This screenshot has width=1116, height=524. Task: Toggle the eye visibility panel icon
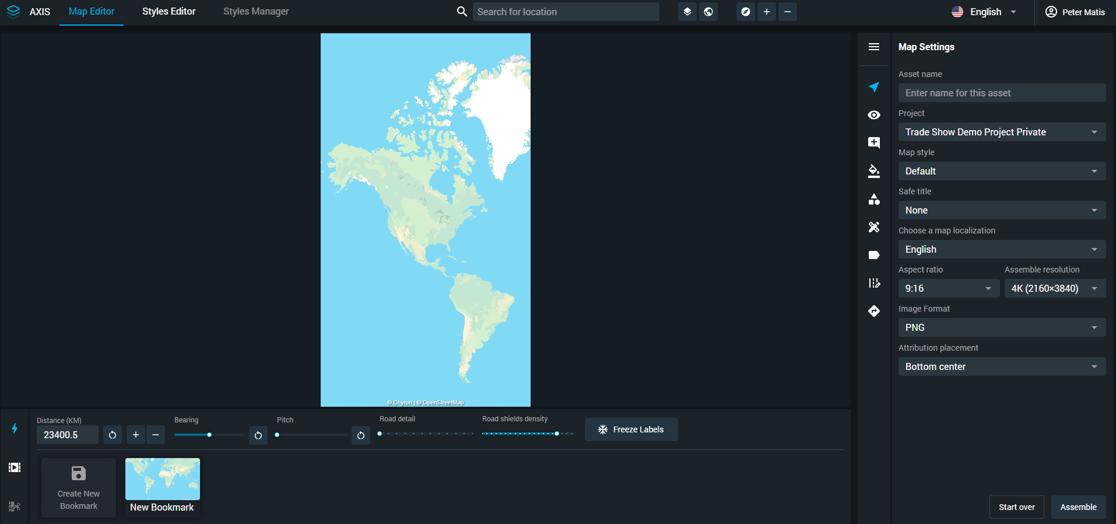tap(873, 115)
